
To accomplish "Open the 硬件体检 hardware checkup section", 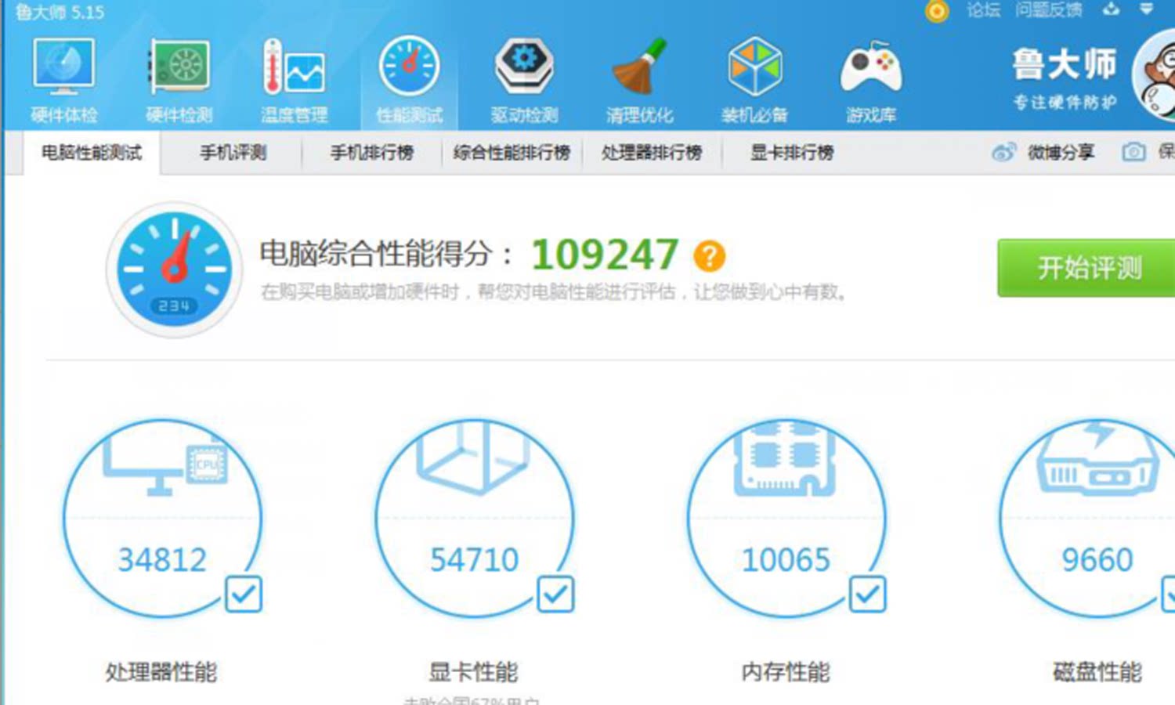I will pos(64,81).
